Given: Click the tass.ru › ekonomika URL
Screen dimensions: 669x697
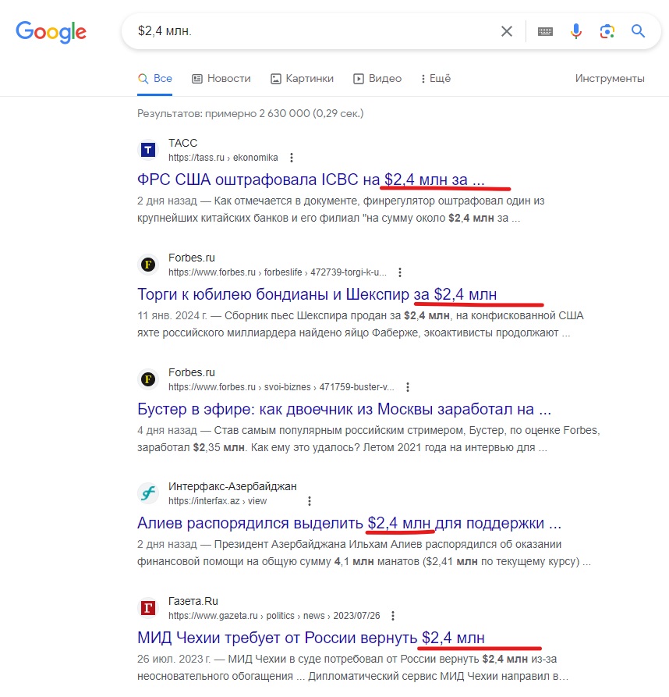Looking at the screenshot, I should pyautogui.click(x=223, y=158).
